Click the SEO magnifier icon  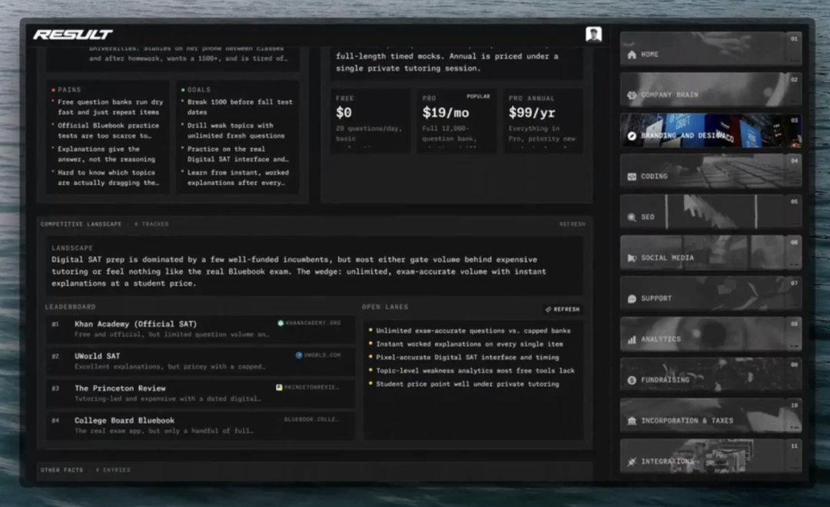pos(632,217)
